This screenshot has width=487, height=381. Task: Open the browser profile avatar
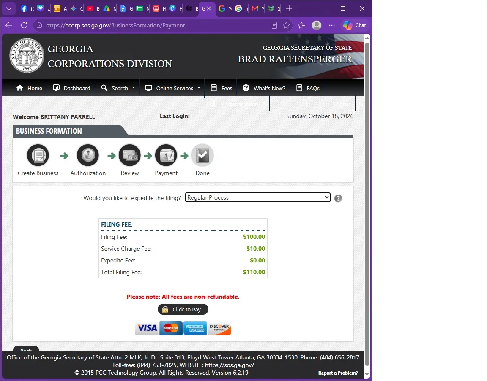tap(317, 25)
